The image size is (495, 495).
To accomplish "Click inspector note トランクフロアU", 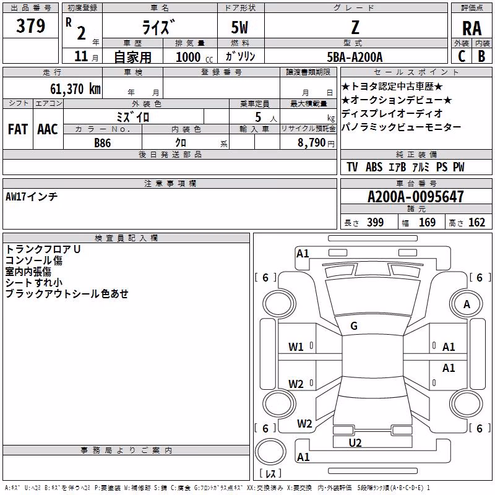I will 43,249.
